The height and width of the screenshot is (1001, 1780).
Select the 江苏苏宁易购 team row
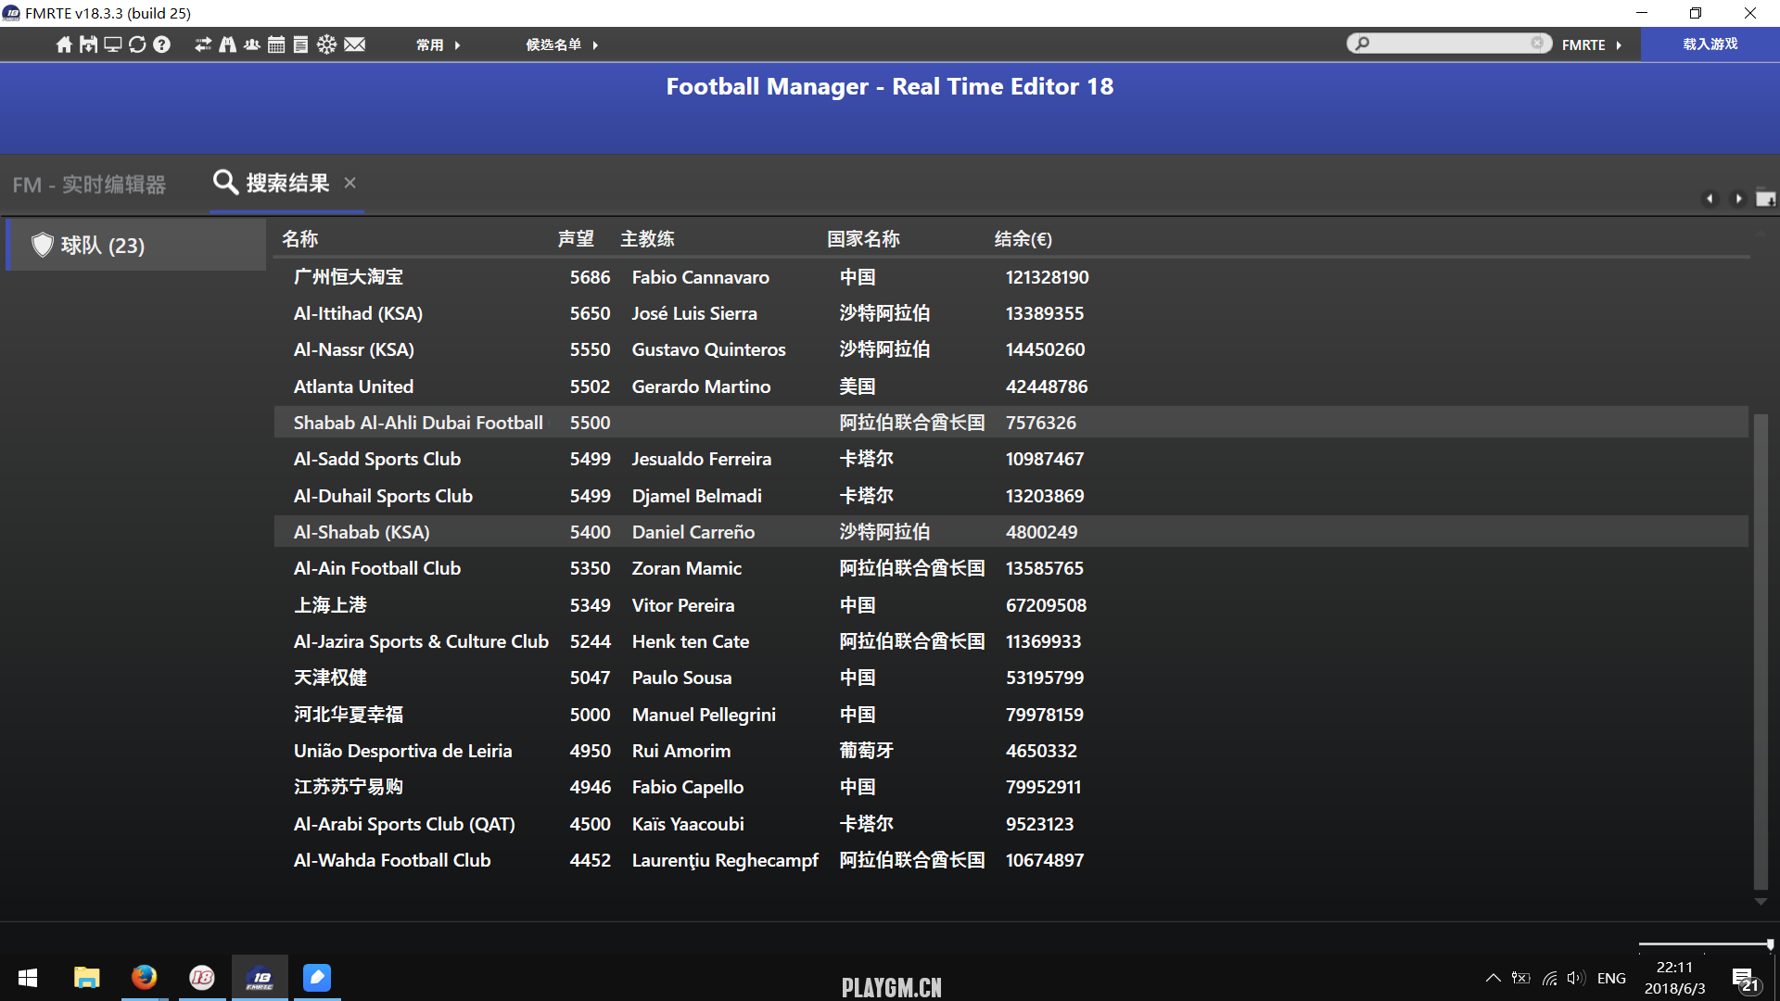coord(1011,787)
